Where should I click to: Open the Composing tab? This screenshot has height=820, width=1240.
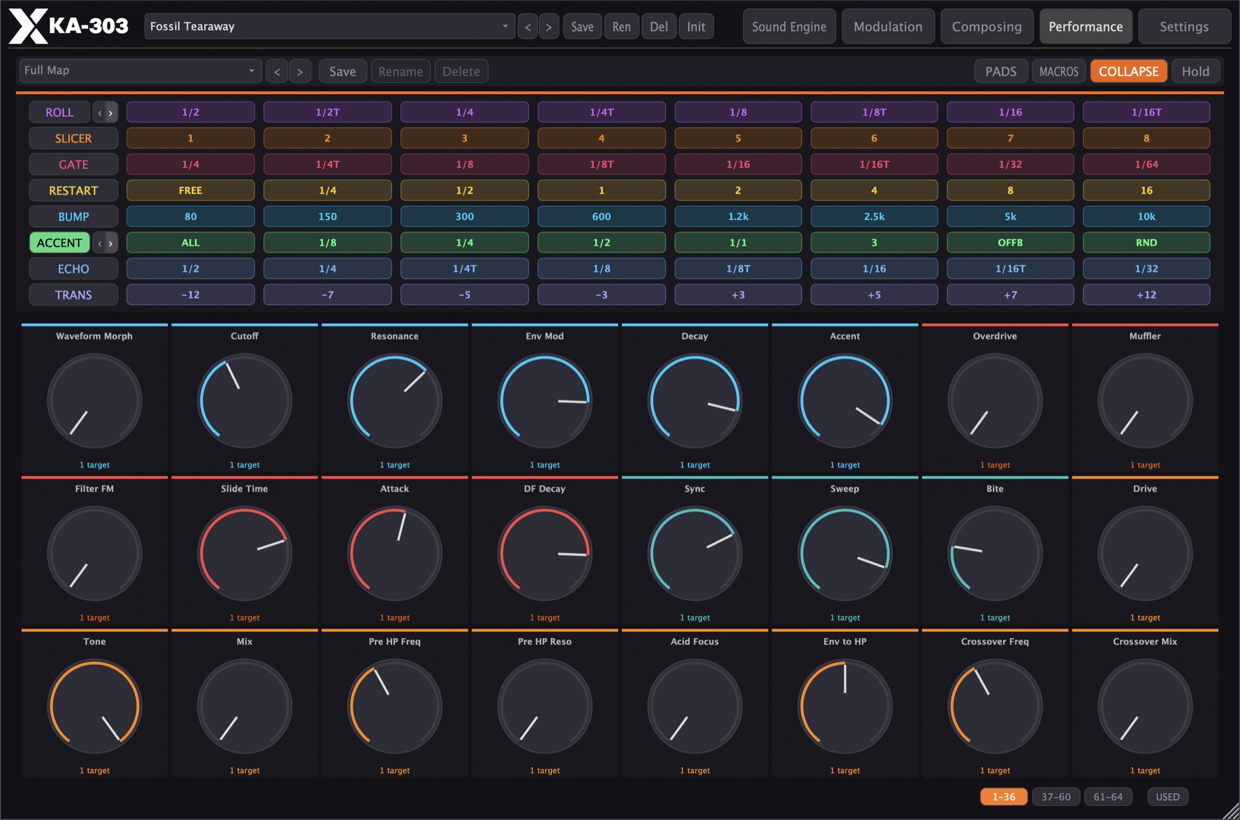[986, 27]
